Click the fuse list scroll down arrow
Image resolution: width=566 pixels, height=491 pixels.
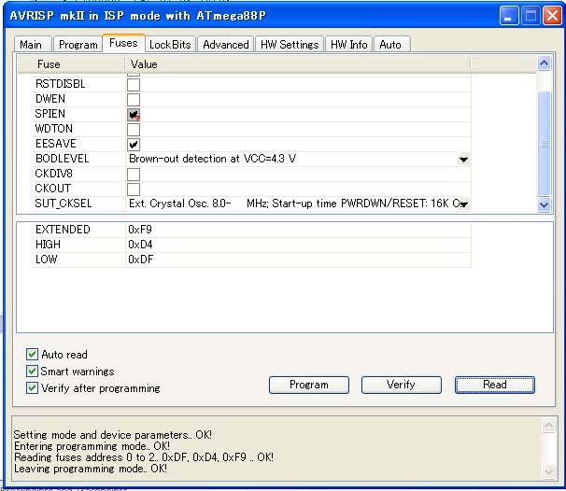[544, 205]
